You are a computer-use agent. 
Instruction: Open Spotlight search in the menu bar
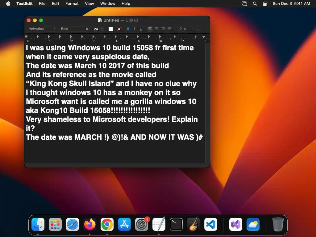255,4
